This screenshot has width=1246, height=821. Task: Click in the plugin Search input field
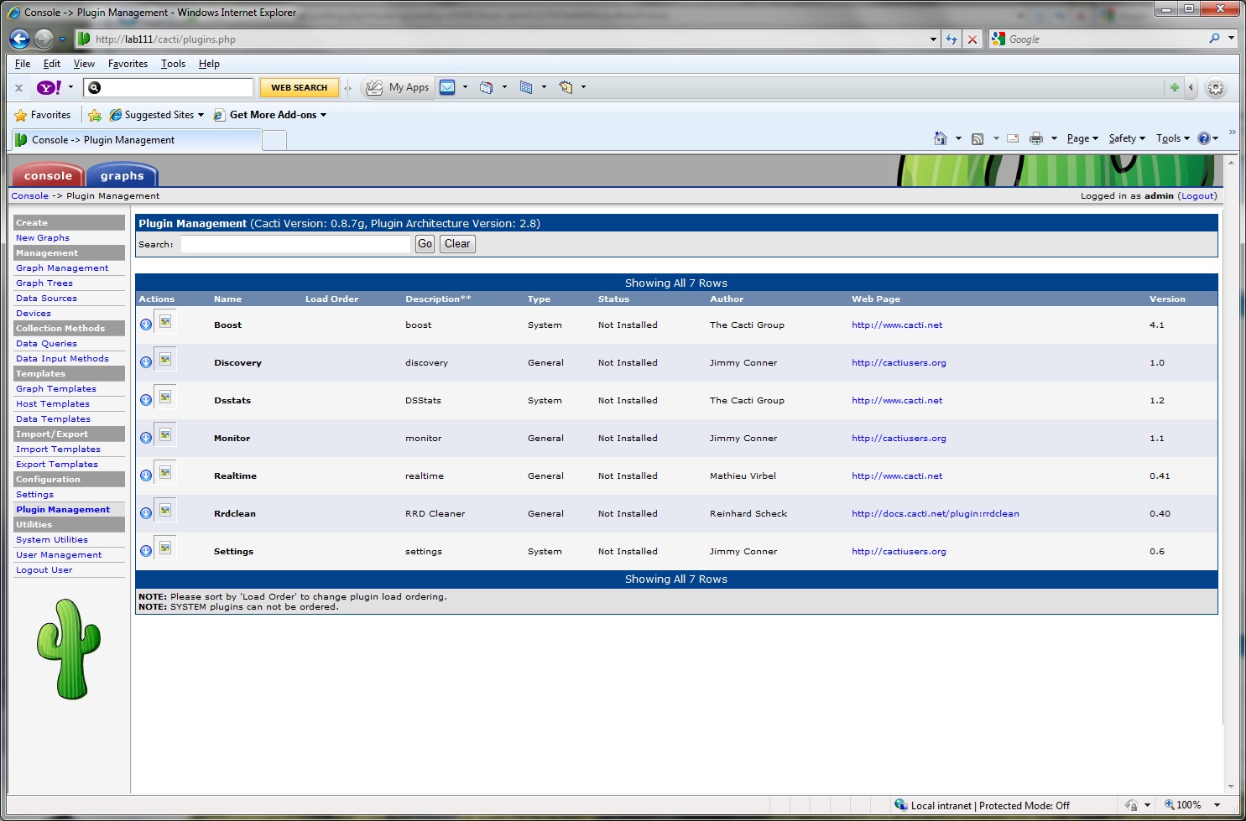295,244
